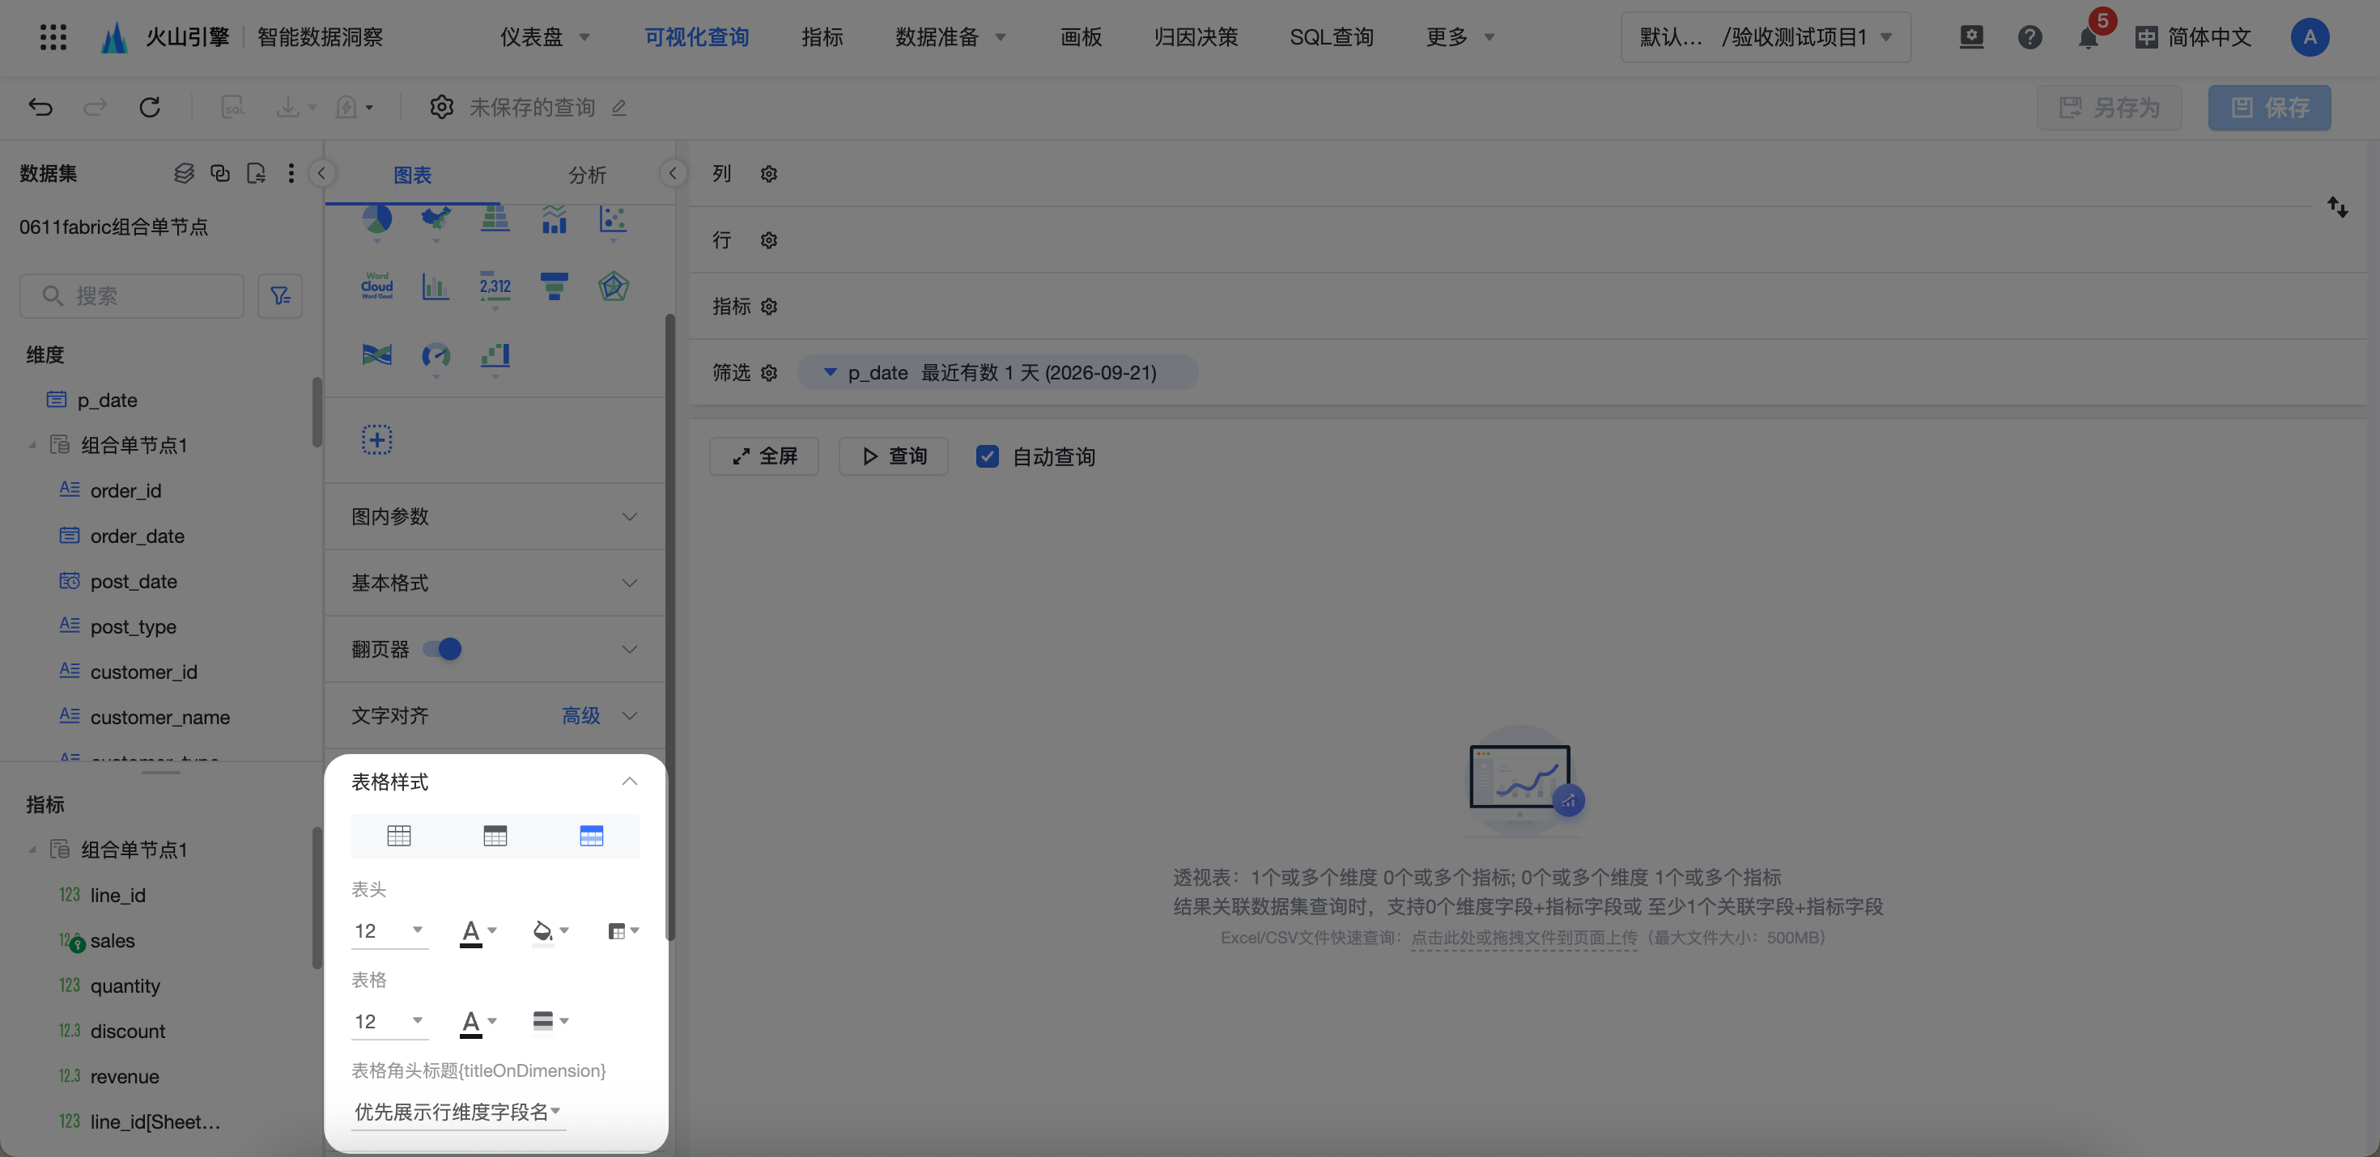This screenshot has height=1157, width=2380.
Task: Select the Word Cloud chart type
Action: [x=377, y=286]
